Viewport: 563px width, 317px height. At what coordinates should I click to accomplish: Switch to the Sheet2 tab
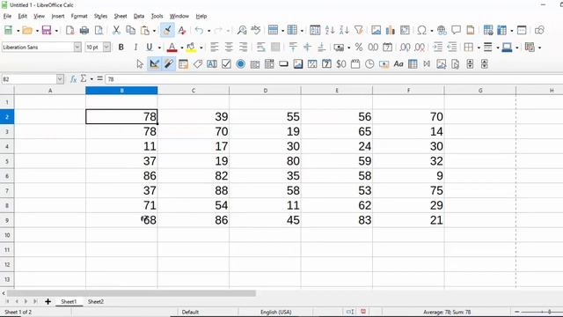pos(96,301)
